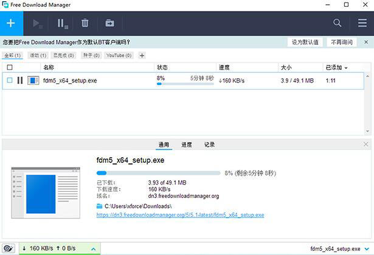Toggle snail mode icon in status bar
Image resolution: width=374 pixels, height=255 pixels.
pos(9,248)
